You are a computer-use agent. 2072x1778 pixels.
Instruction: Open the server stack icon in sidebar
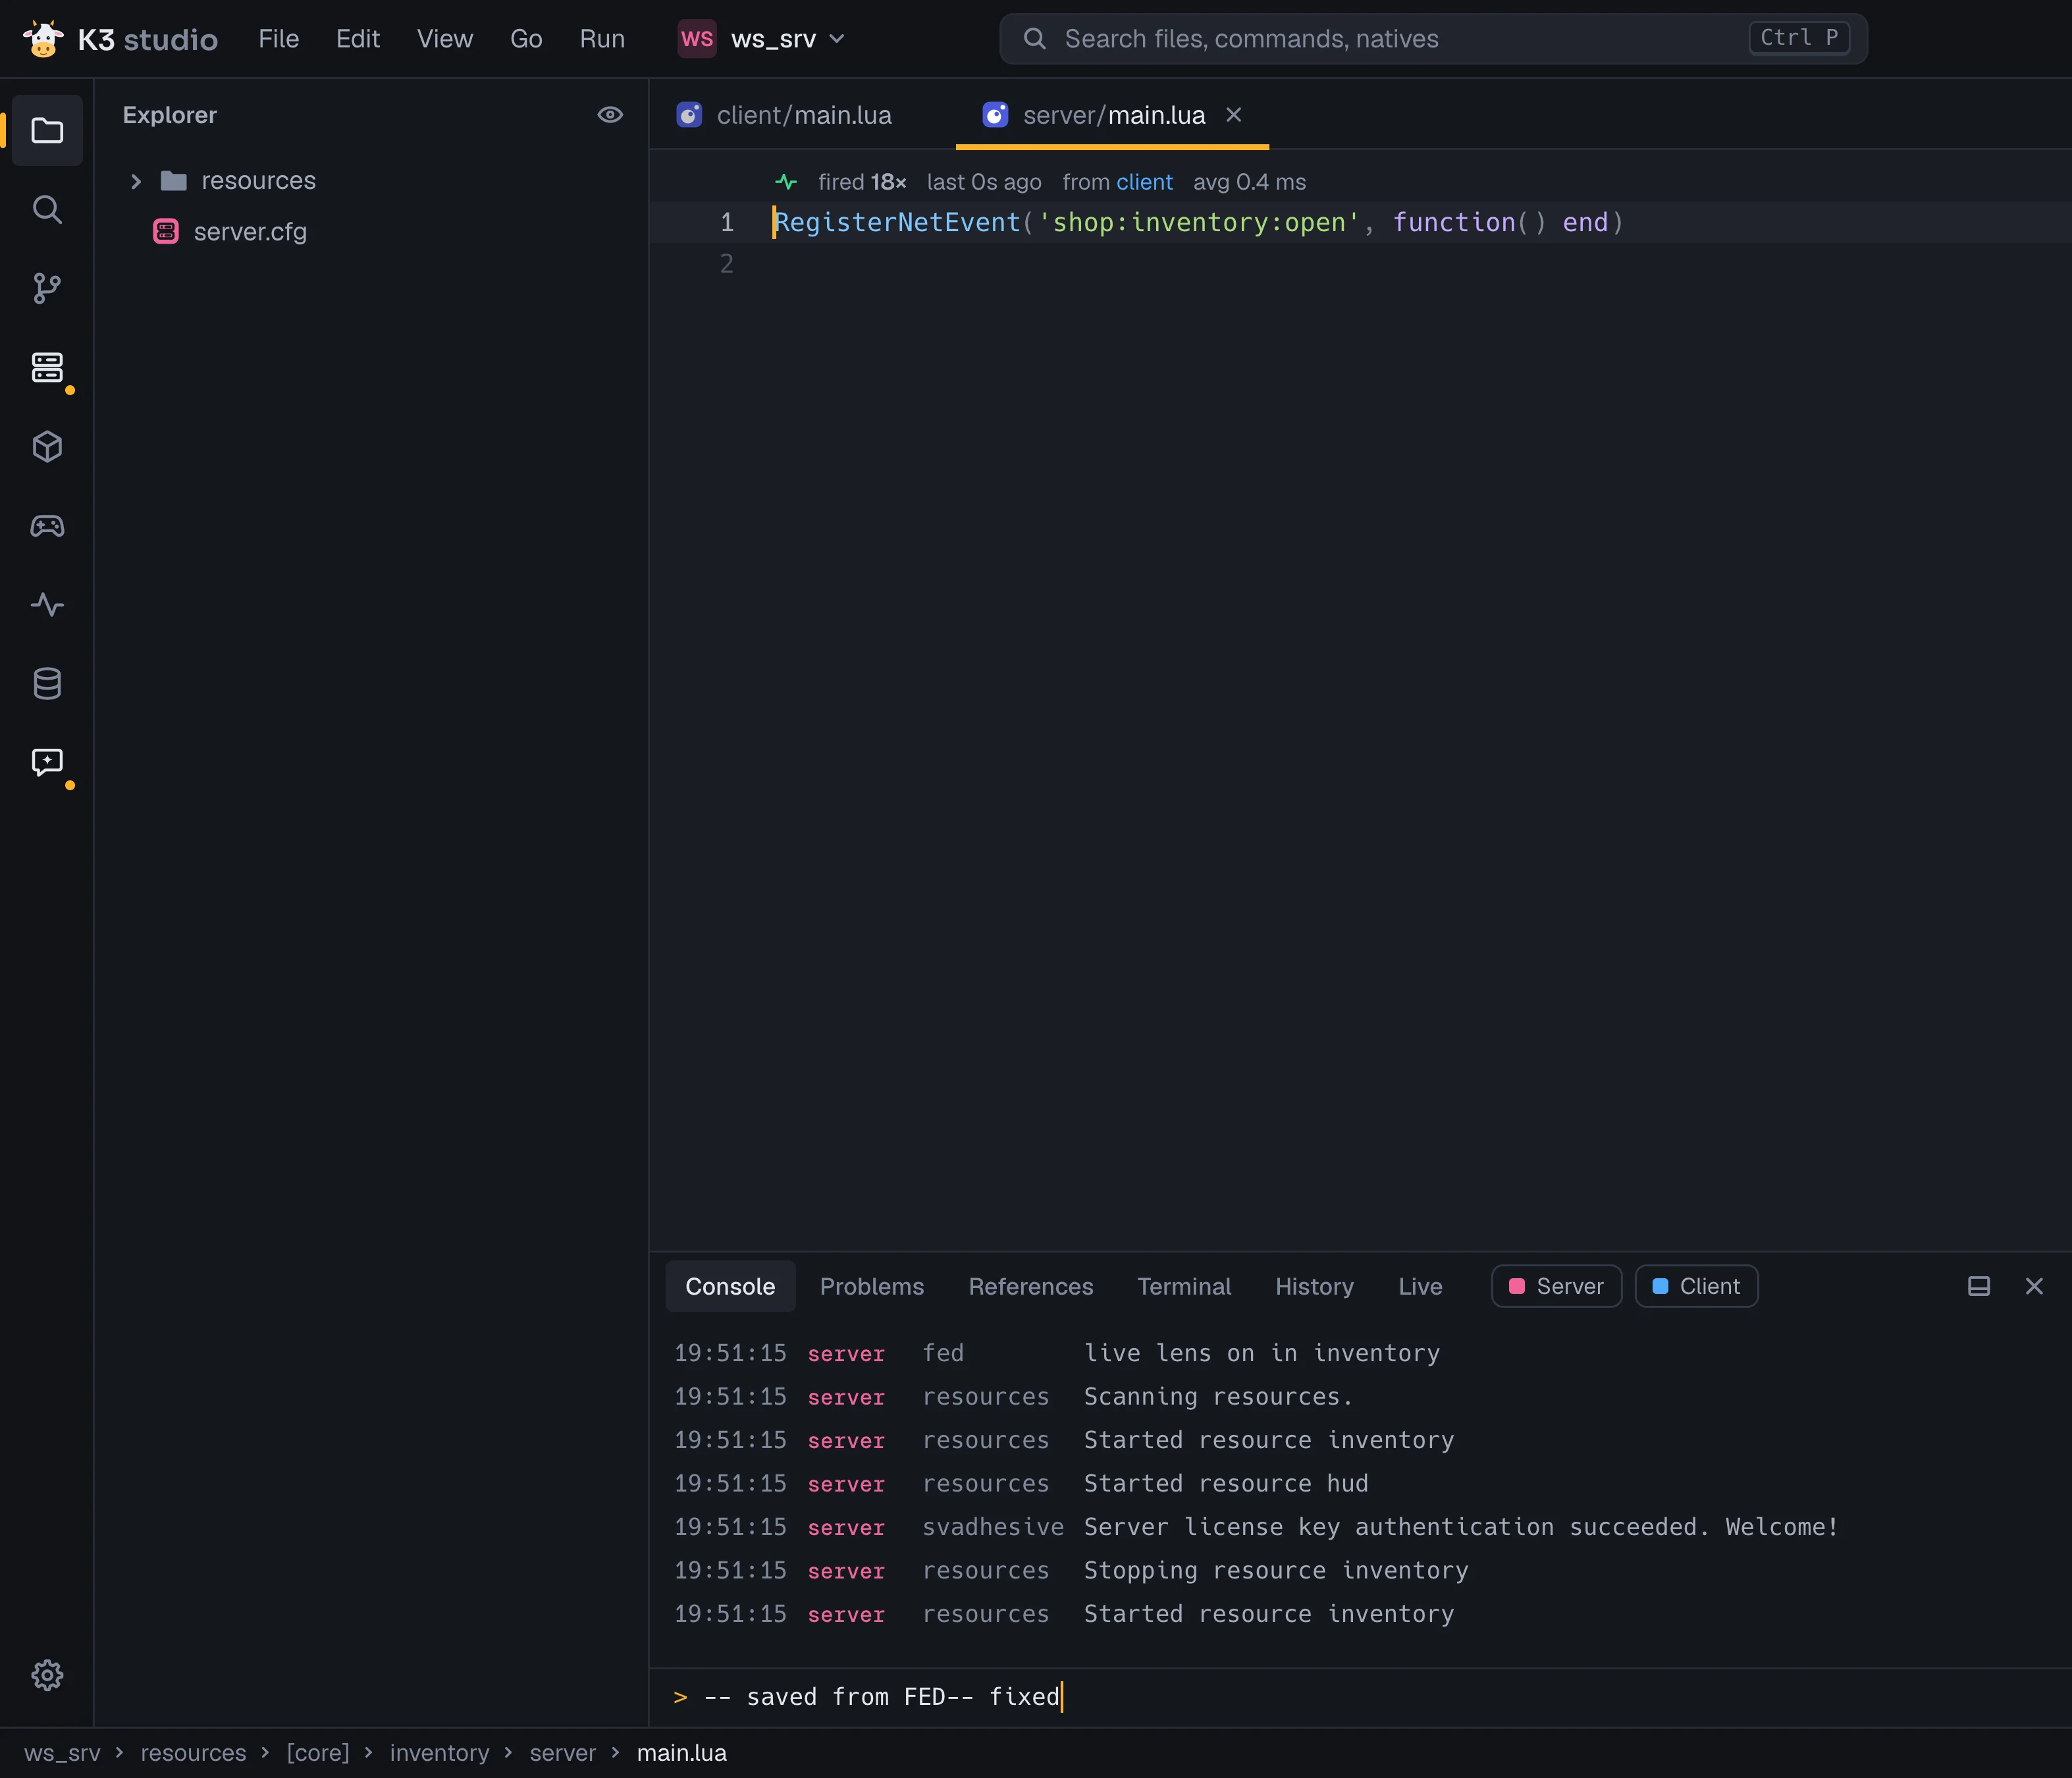[47, 368]
